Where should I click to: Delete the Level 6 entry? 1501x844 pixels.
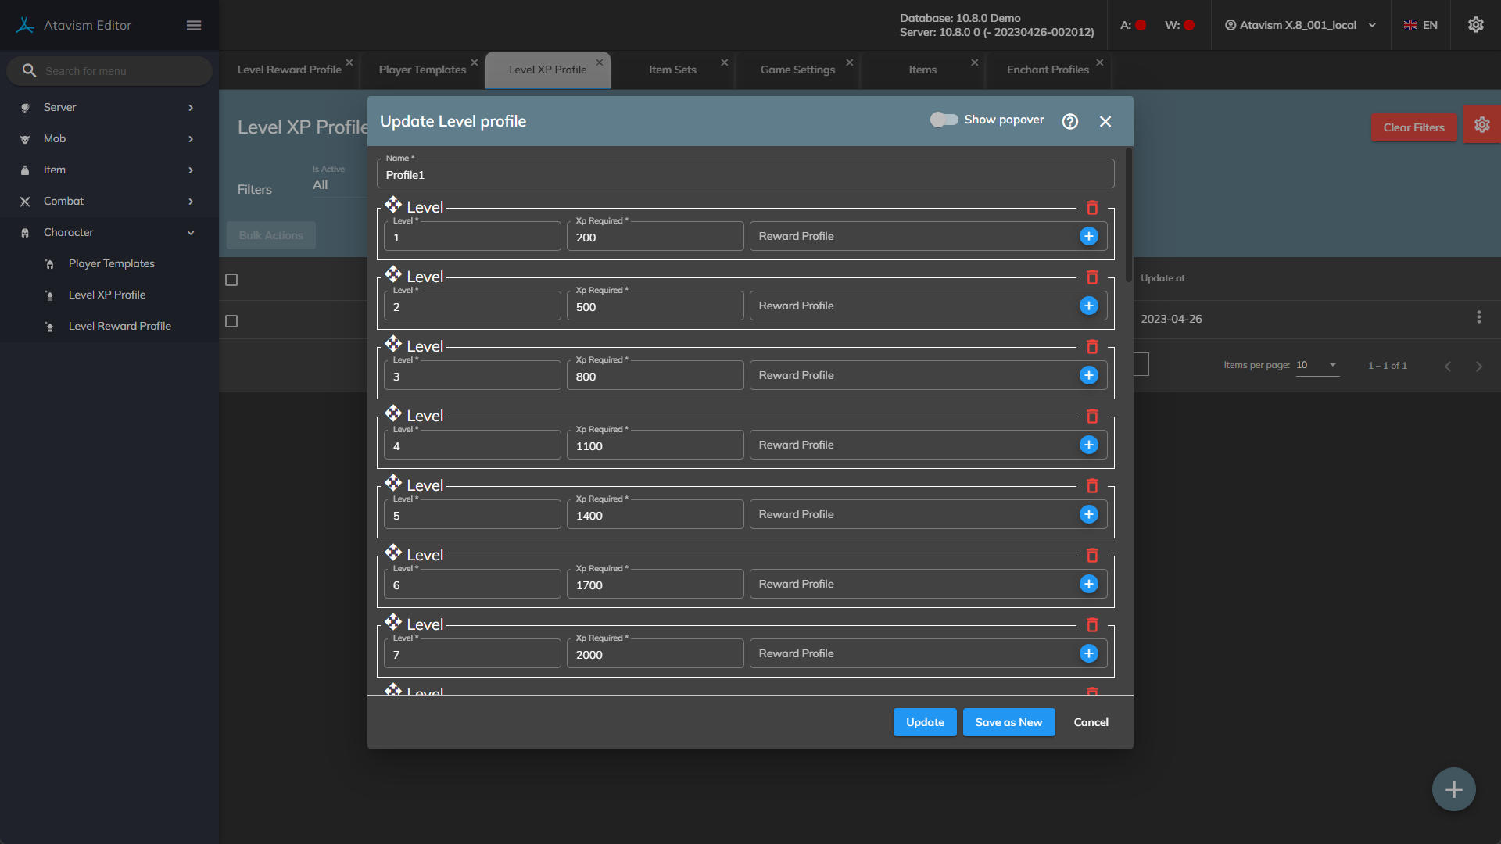coord(1092,556)
